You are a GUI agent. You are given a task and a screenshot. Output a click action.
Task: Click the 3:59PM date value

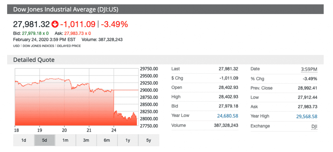[x=309, y=69]
